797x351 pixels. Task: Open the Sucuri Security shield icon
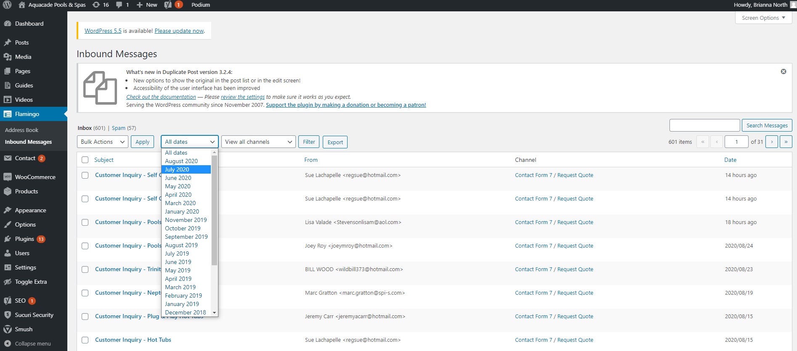tap(8, 315)
